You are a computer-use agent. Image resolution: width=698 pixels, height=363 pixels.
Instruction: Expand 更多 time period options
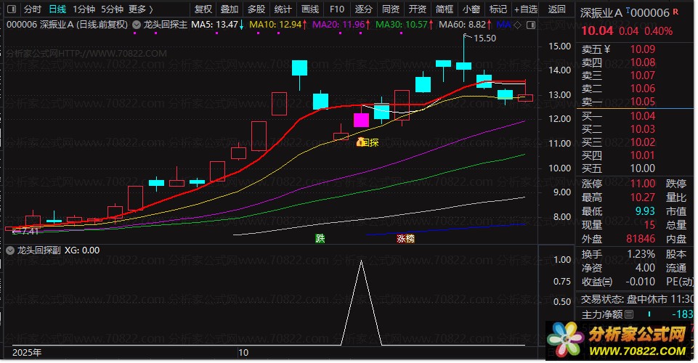click(x=140, y=9)
